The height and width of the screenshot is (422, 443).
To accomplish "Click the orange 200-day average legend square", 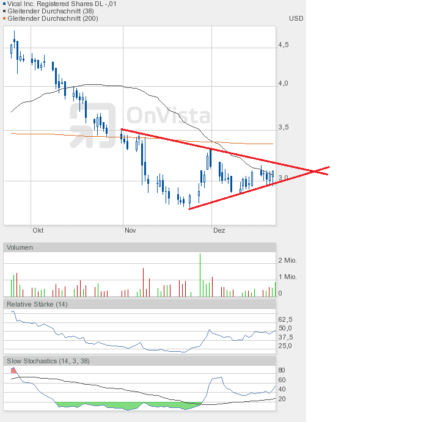I will [x=4, y=19].
